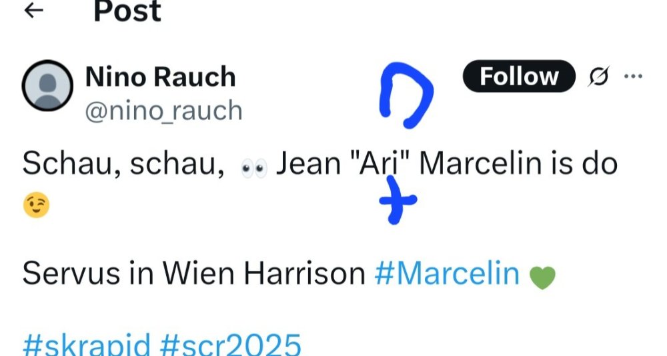The image size is (667, 356).
Task: Click the Post header title
Action: (127, 11)
